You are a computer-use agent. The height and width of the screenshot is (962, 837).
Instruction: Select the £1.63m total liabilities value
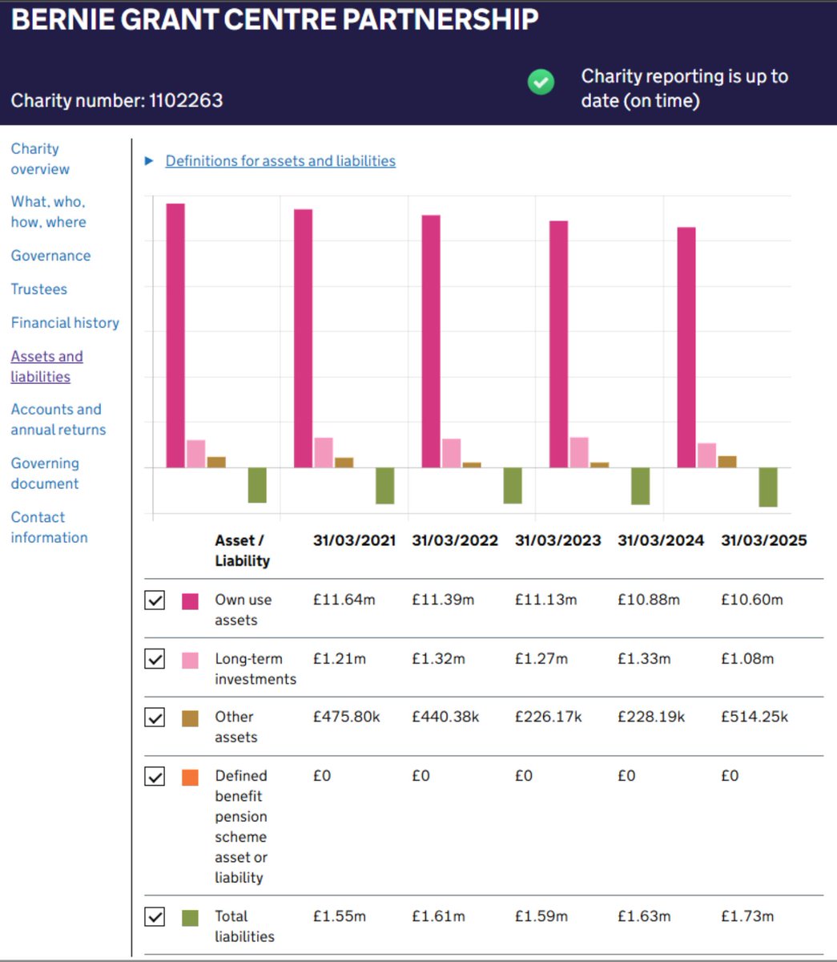645,916
